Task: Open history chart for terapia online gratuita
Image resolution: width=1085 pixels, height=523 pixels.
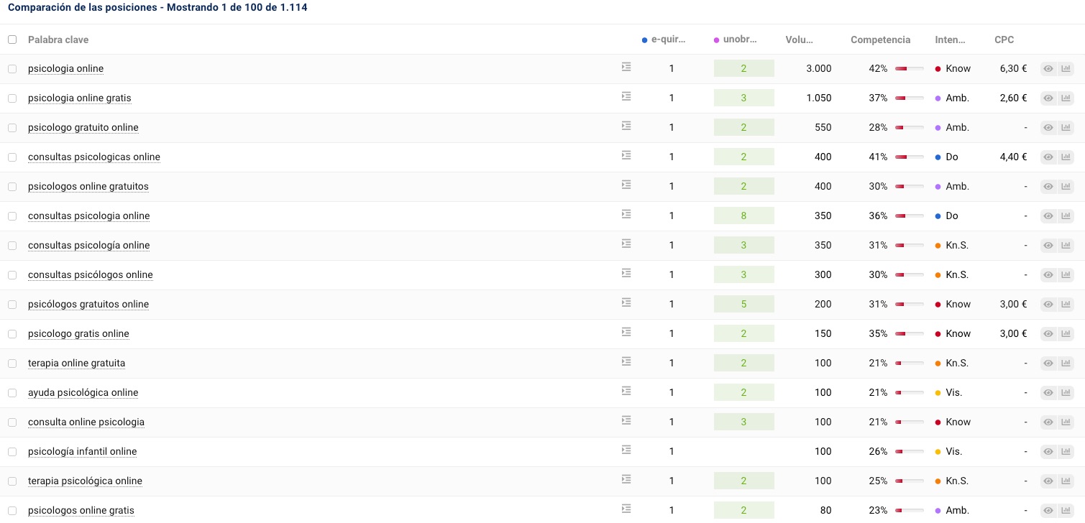Action: pos(1066,364)
